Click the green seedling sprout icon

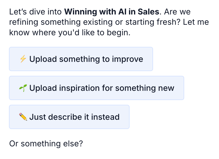click(23, 88)
